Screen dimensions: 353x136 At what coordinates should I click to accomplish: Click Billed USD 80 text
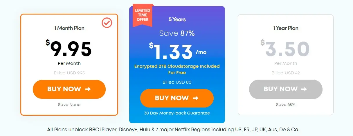pos(177,82)
